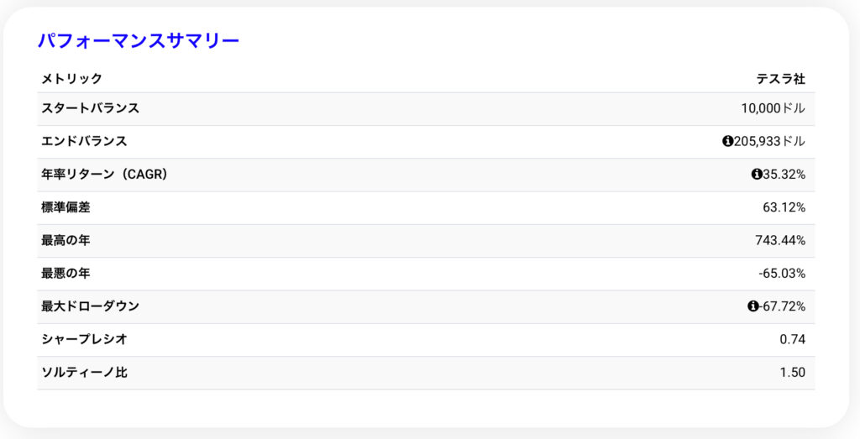
Task: Click info icon next to 35.32% CAGR
Action: 756,175
